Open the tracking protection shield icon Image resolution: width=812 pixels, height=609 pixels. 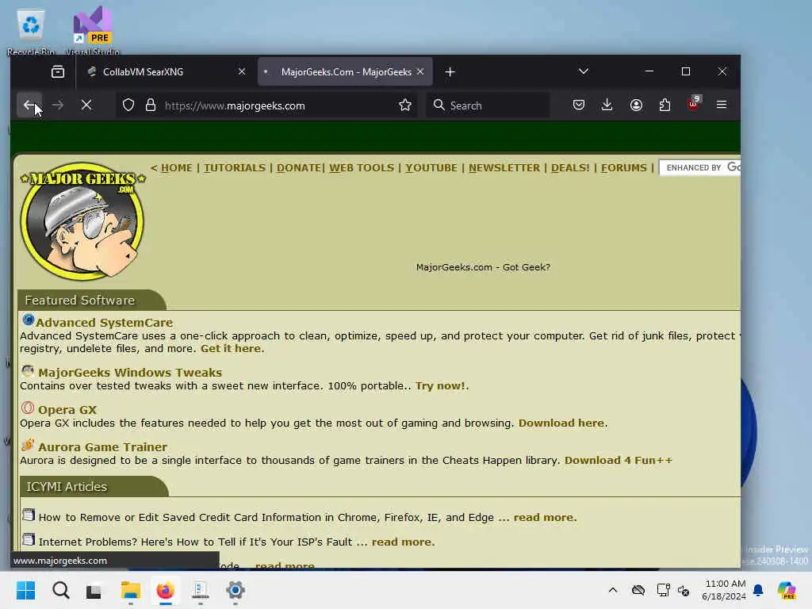128,105
